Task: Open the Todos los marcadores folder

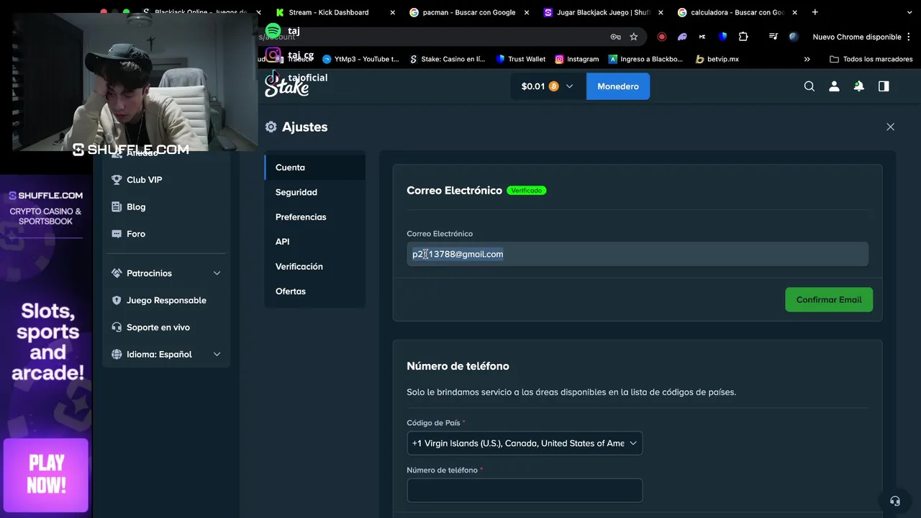Action: 871,59
